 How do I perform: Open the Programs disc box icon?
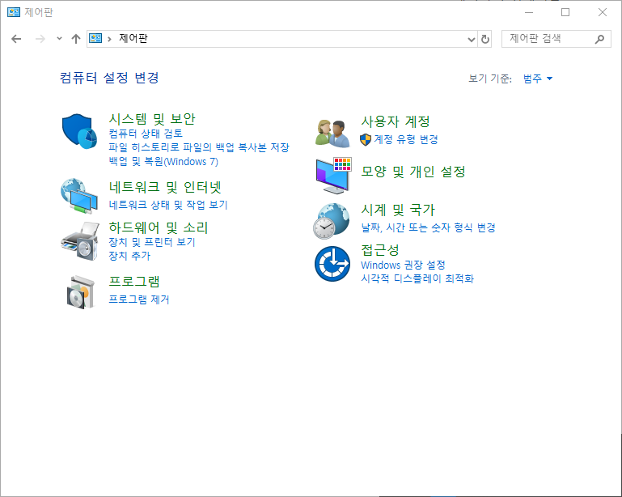[81, 292]
